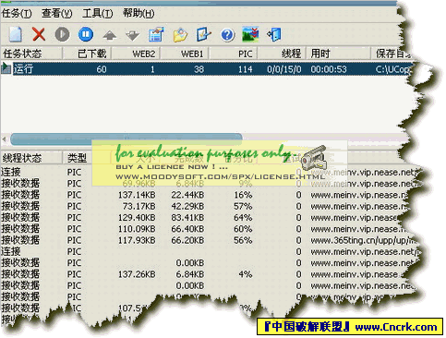Viewport: 446px width, 338px height.
Task: Click WEB1 count 38 cell
Action: [x=199, y=69]
